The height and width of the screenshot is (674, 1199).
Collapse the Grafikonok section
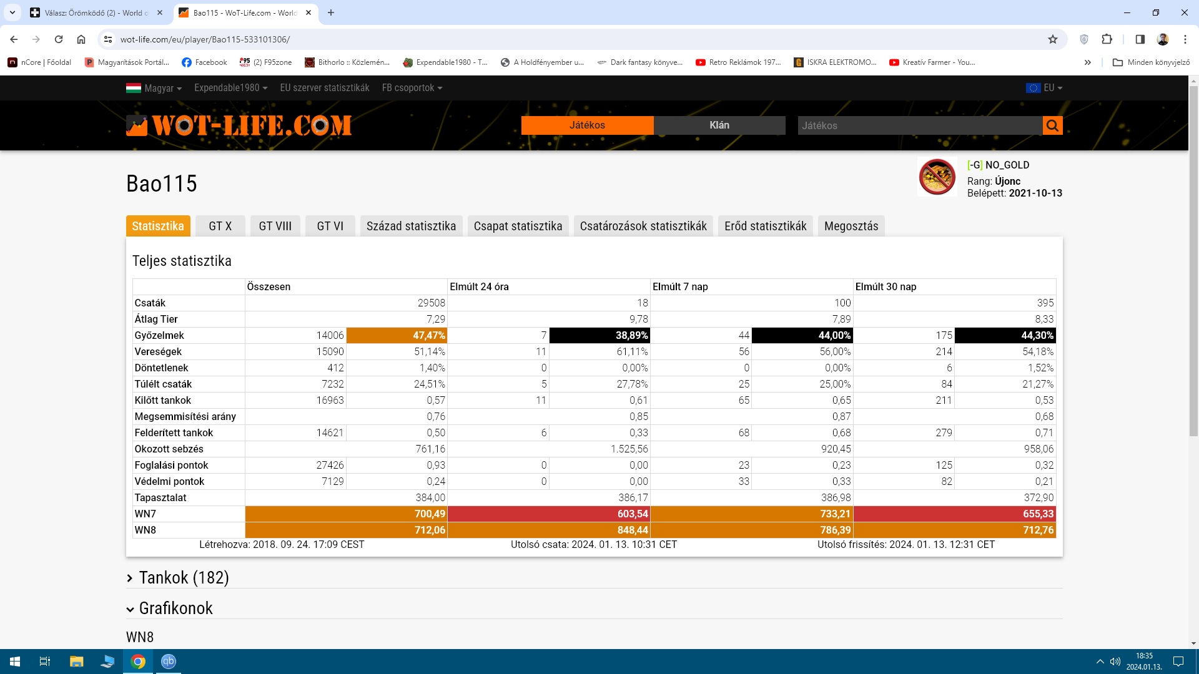pyautogui.click(x=170, y=608)
